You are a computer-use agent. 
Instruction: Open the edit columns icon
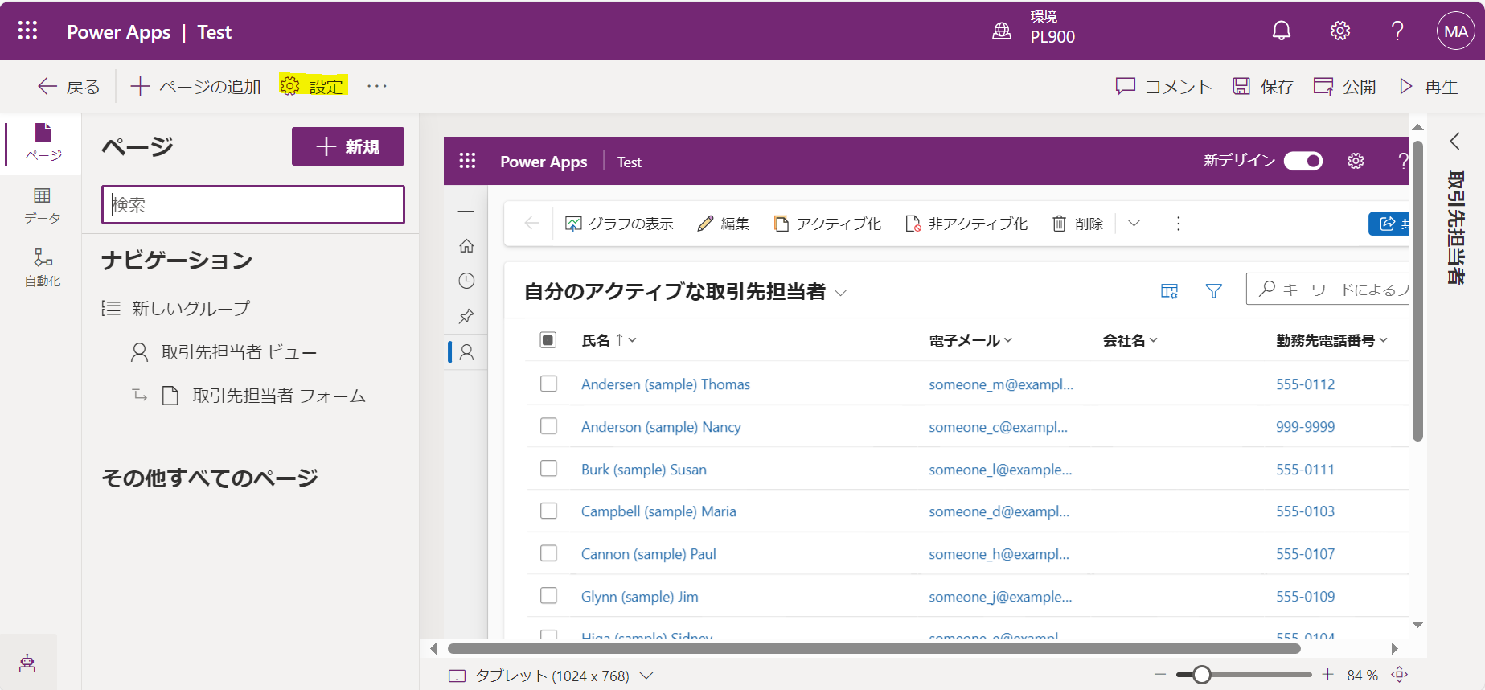click(x=1169, y=291)
